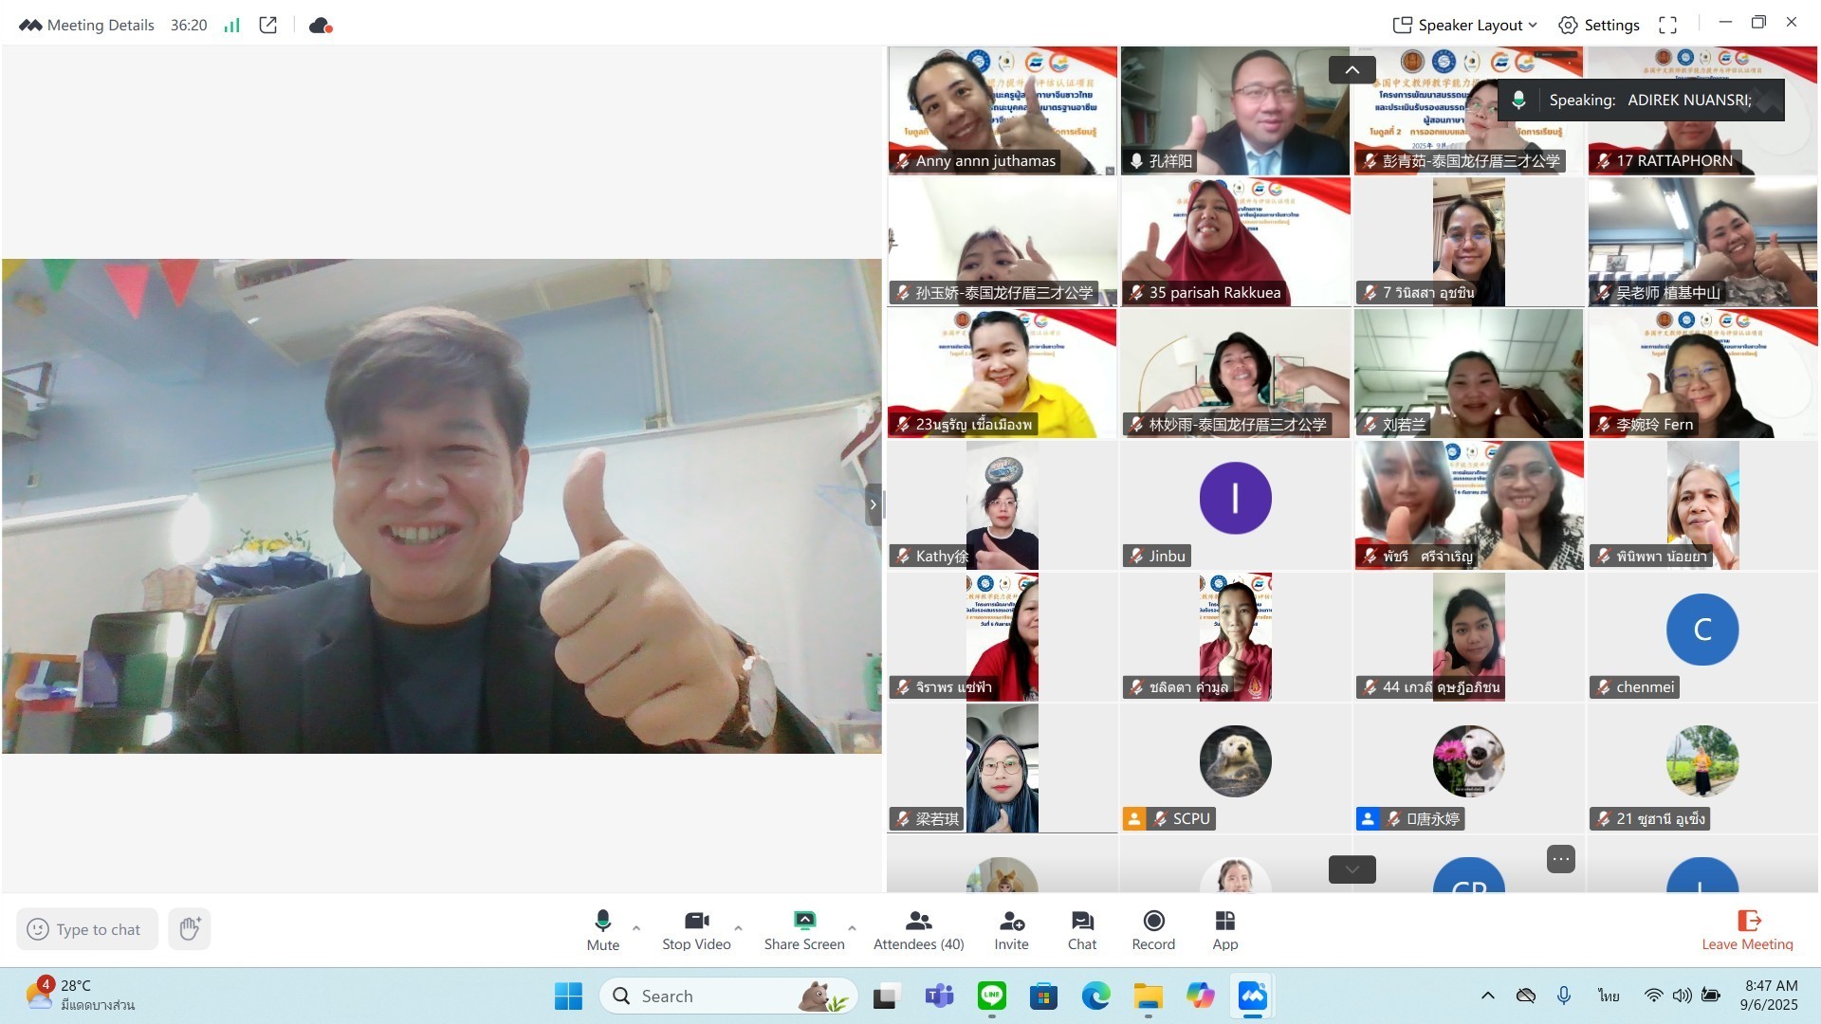Click the raise hand icon

190,929
